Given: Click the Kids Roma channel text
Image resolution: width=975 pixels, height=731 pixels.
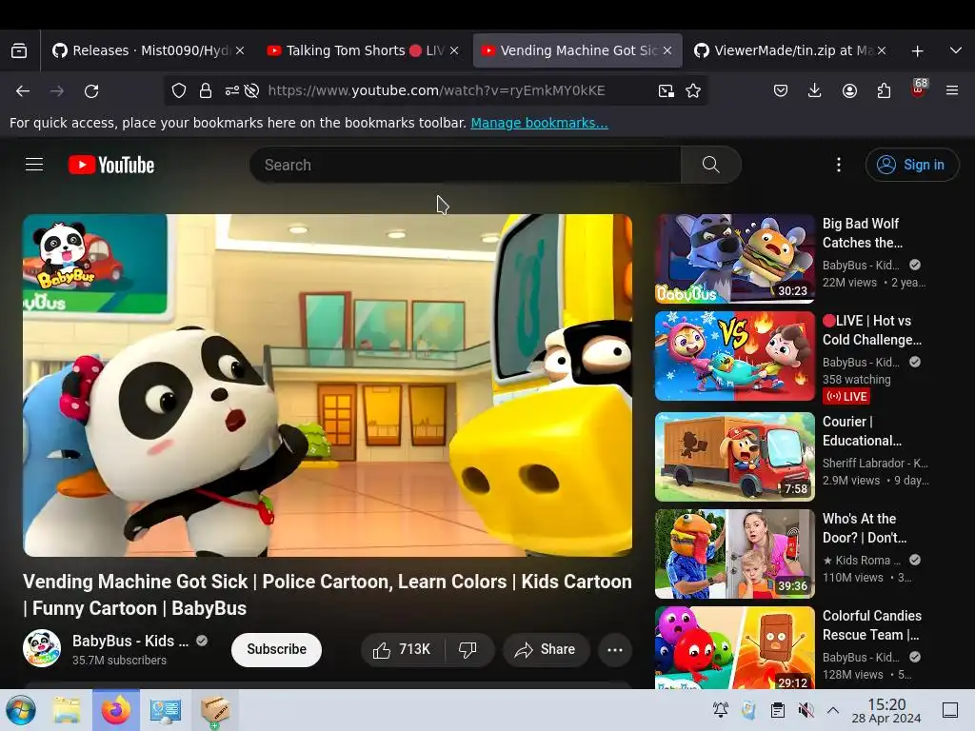Looking at the screenshot, I should pos(861,560).
